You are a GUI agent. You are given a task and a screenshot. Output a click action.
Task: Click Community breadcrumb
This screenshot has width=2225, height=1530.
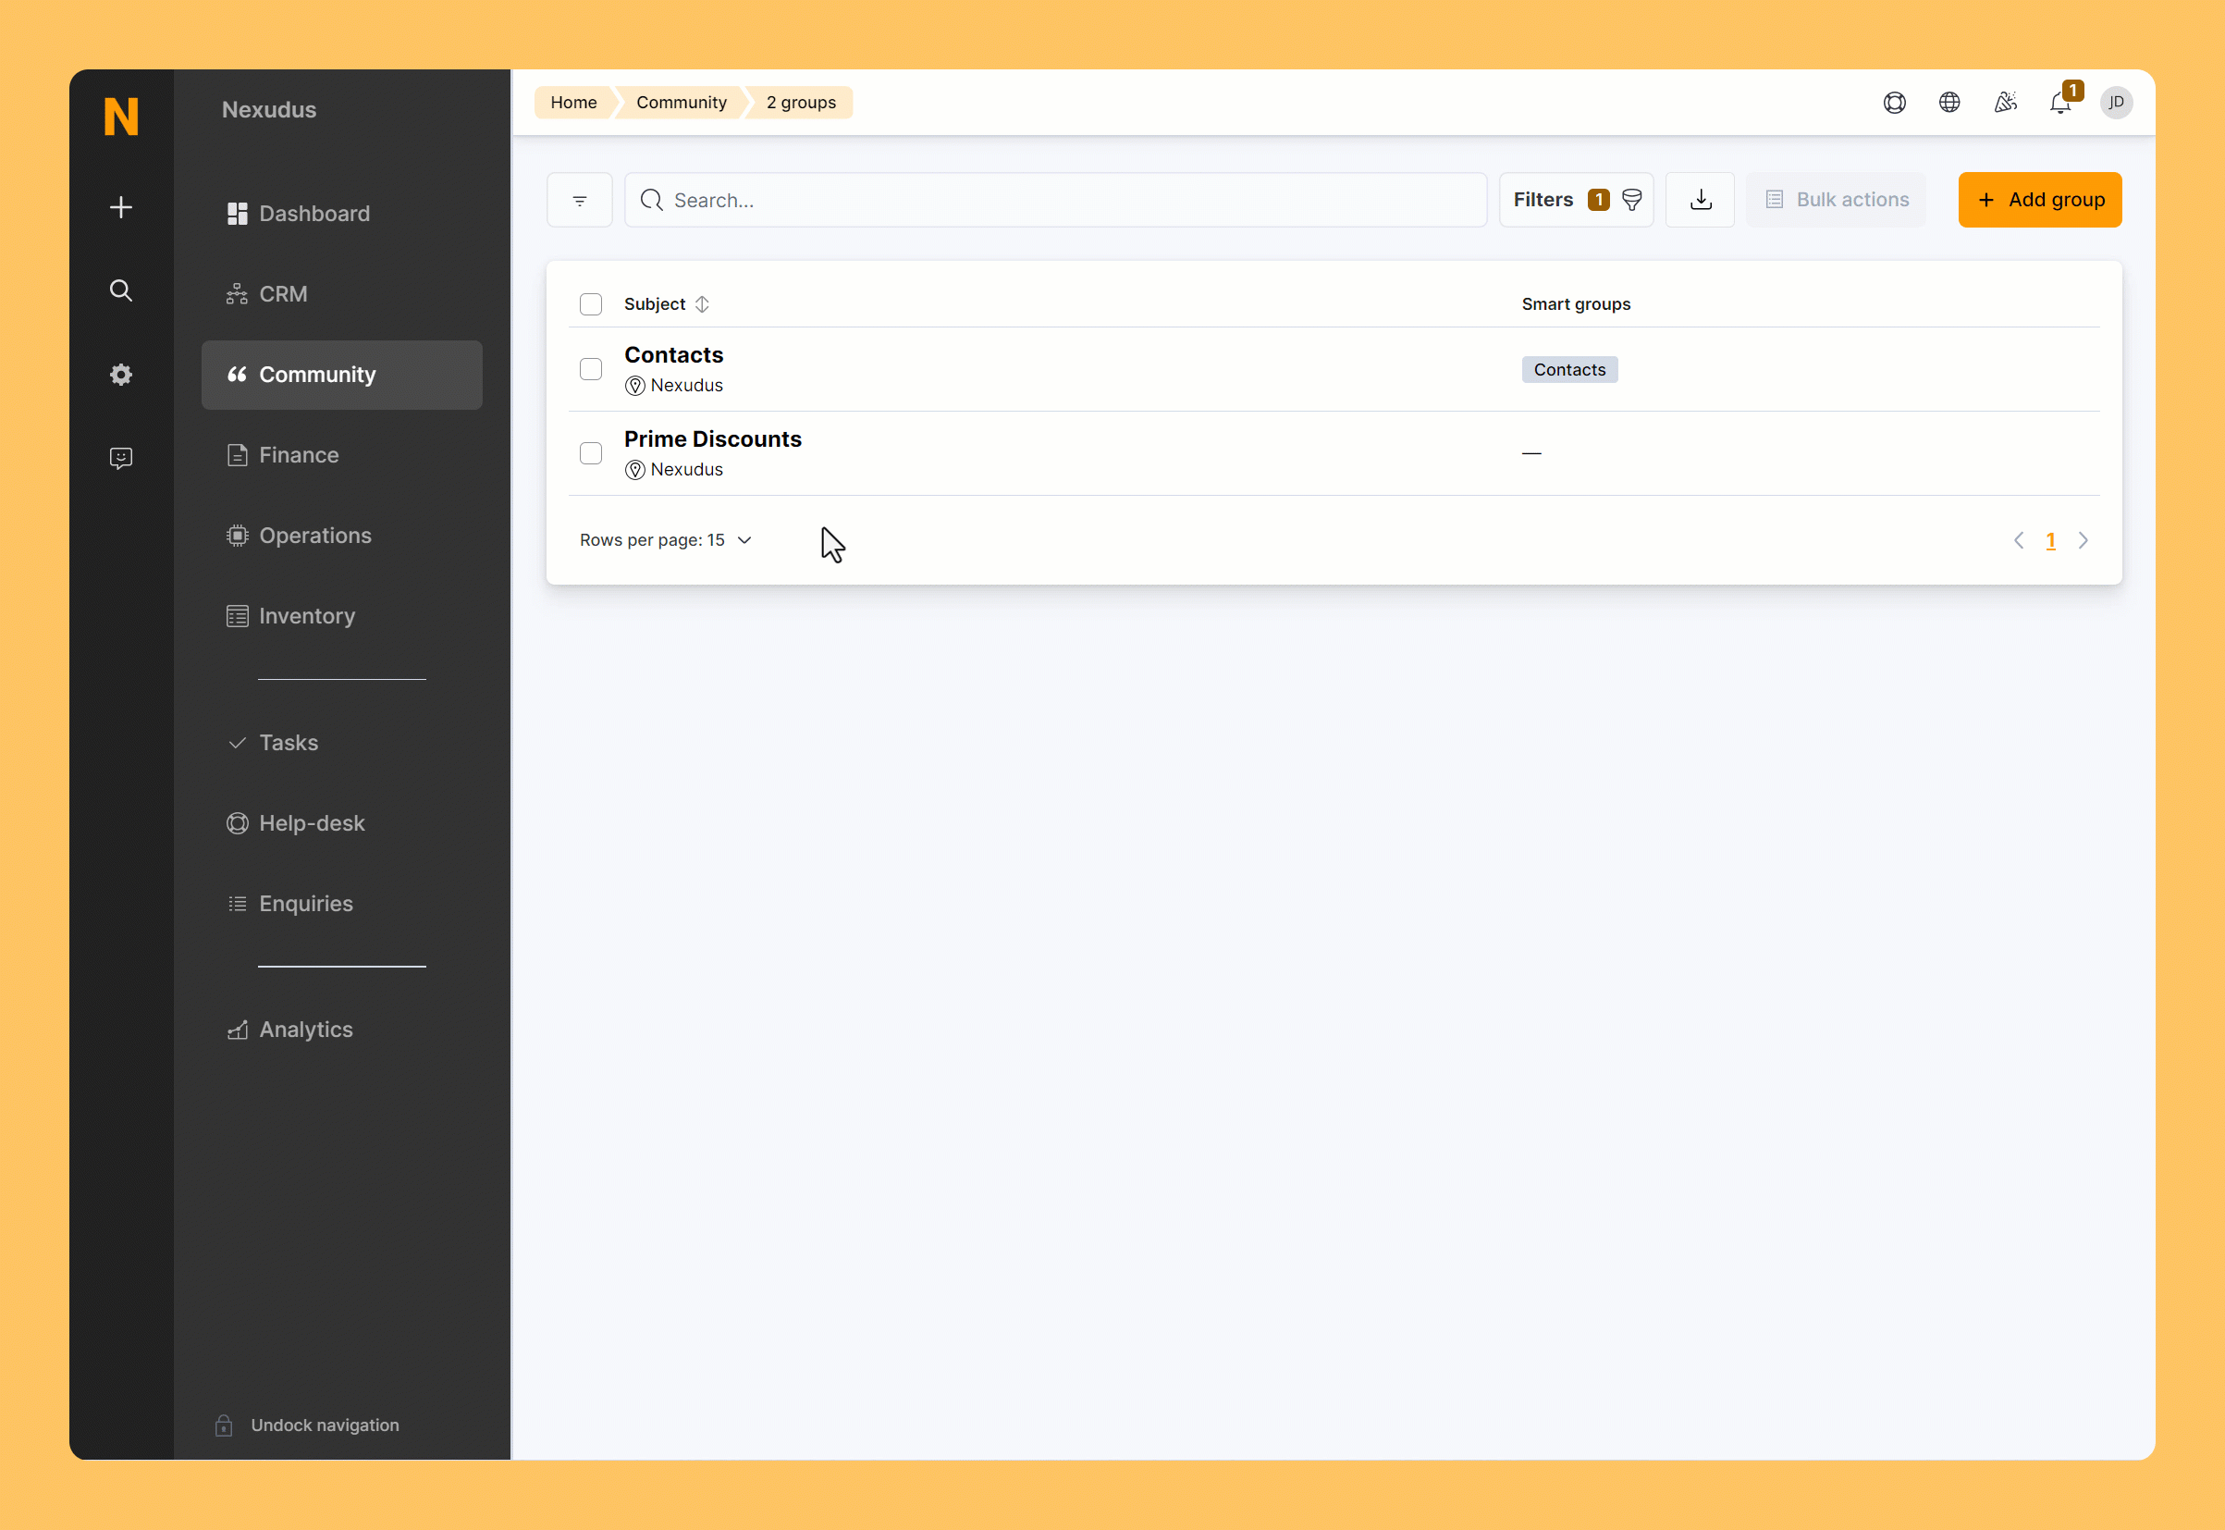(682, 103)
